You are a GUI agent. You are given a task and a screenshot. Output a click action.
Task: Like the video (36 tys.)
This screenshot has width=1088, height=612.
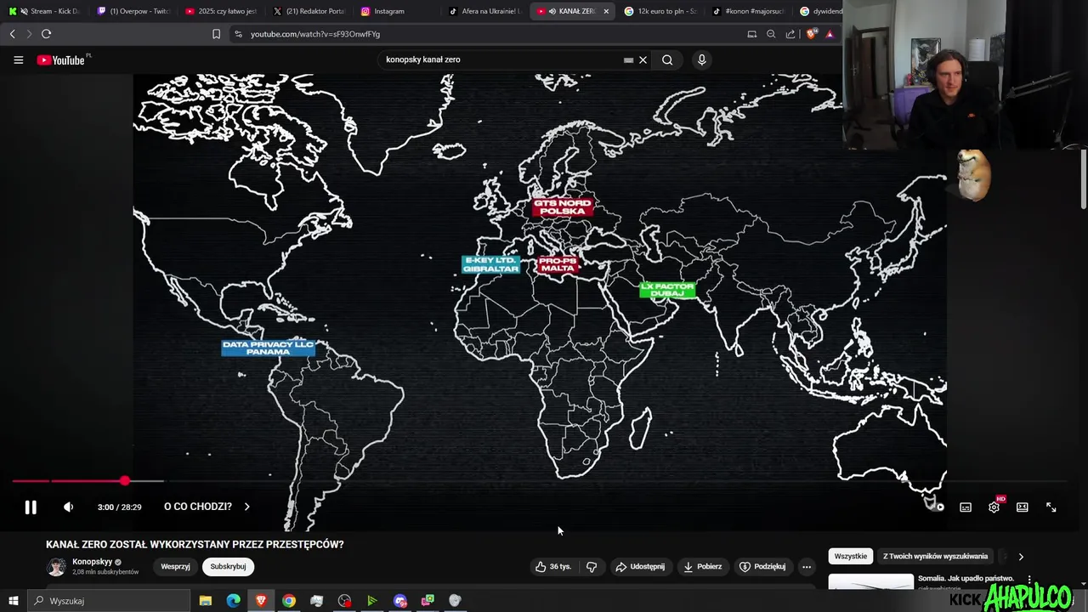[552, 566]
